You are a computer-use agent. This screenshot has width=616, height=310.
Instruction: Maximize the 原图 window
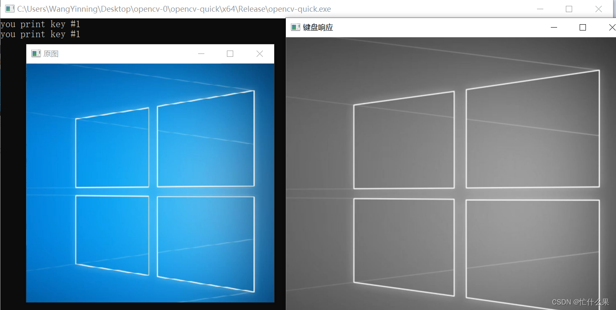click(x=230, y=53)
